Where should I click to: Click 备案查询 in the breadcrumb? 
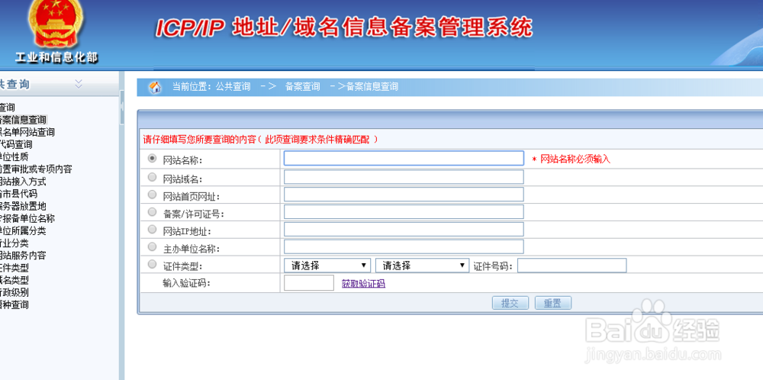click(x=303, y=87)
